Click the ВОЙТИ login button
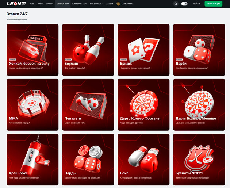Image resolution: width=230 pixels, height=188 pixels. pyautogui.click(x=196, y=4)
